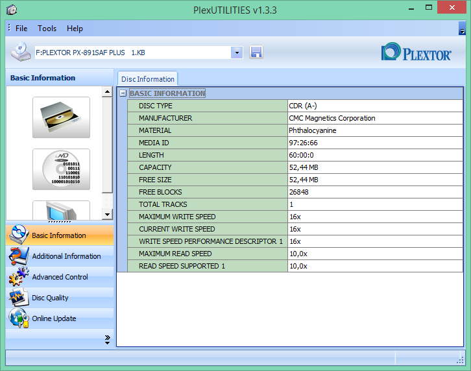This screenshot has width=471, height=371.
Task: Select the '26848' free blocks value
Action: [375, 192]
